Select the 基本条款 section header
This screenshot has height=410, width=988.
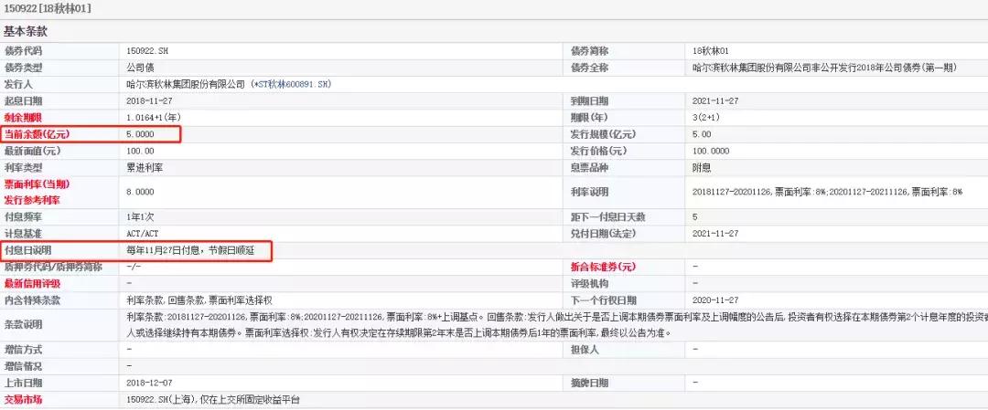[26, 31]
